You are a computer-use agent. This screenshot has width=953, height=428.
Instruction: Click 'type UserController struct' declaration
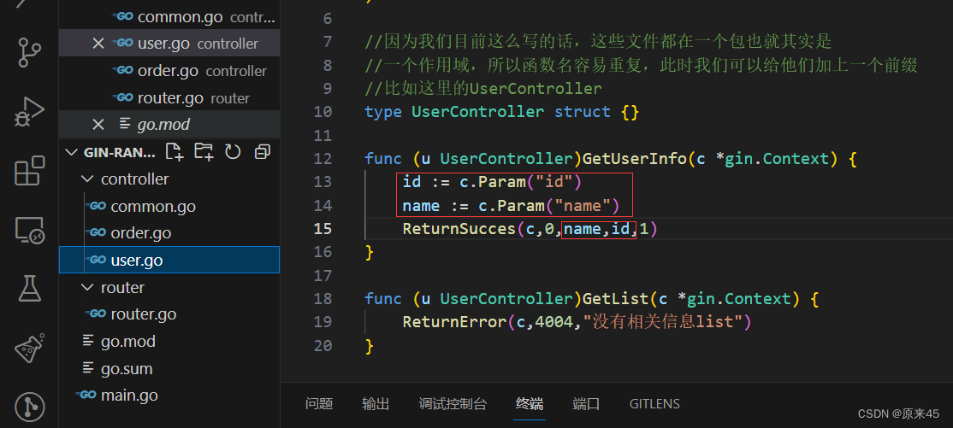click(488, 112)
